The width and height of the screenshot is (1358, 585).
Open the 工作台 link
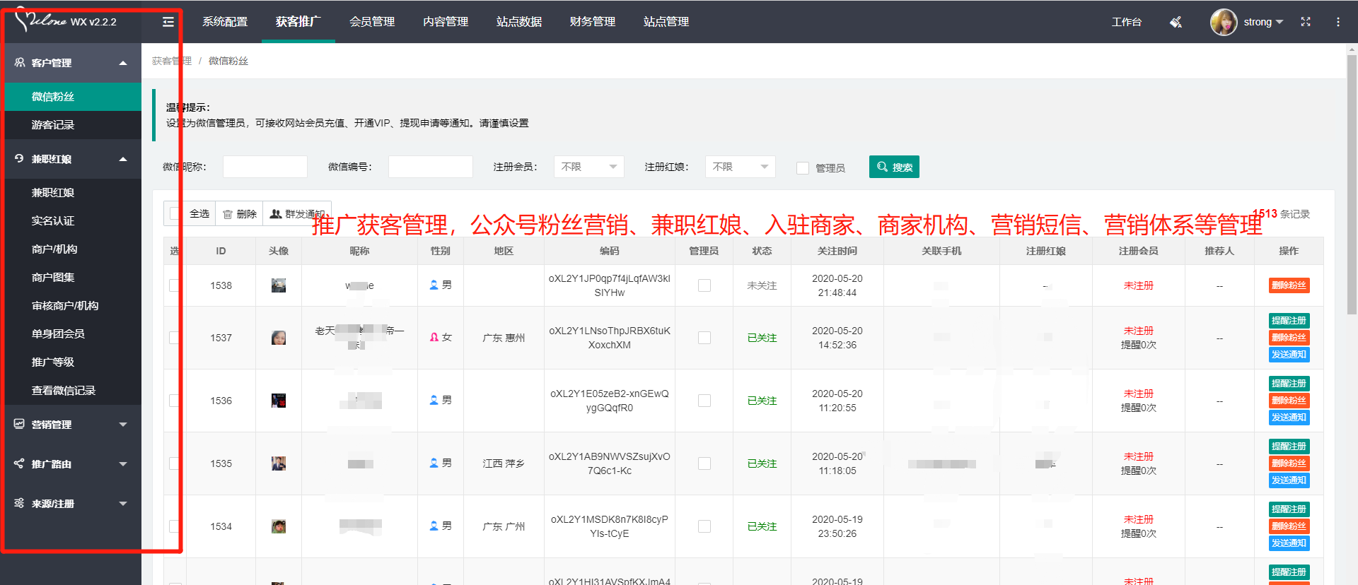point(1126,22)
